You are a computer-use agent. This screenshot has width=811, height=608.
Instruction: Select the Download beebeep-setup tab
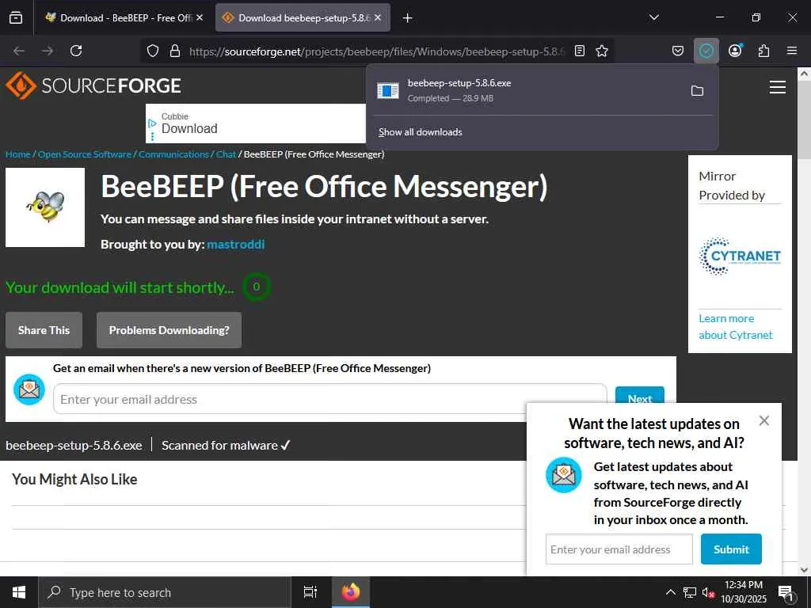303,17
